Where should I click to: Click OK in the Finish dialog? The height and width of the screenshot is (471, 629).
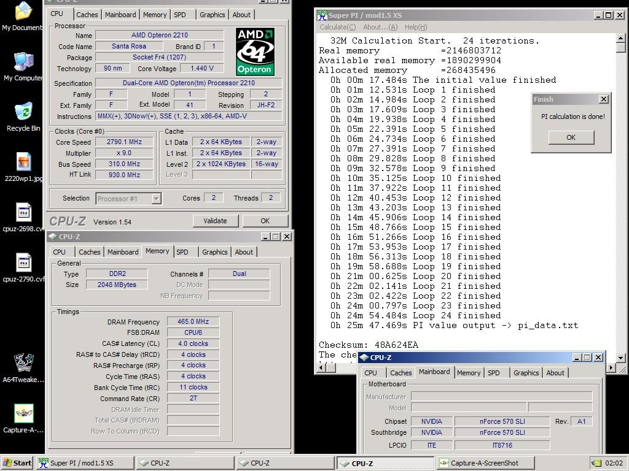[571, 137]
